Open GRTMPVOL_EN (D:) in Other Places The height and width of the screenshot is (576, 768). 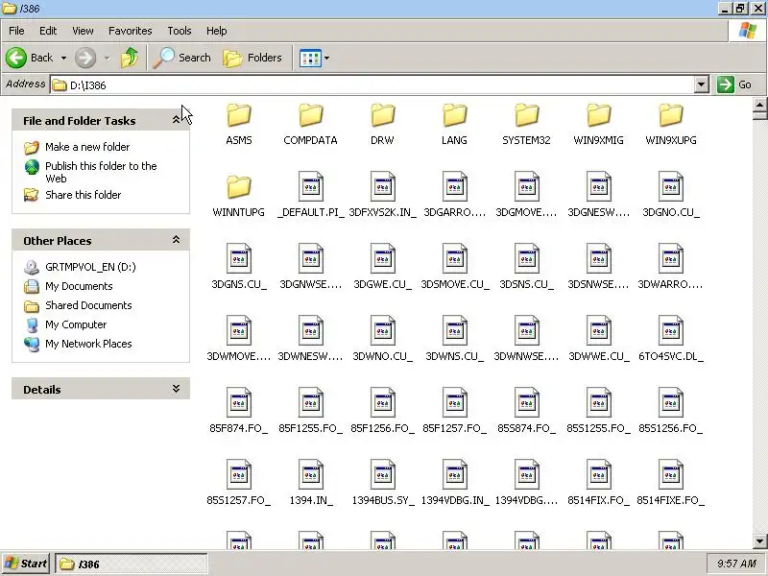(x=90, y=267)
